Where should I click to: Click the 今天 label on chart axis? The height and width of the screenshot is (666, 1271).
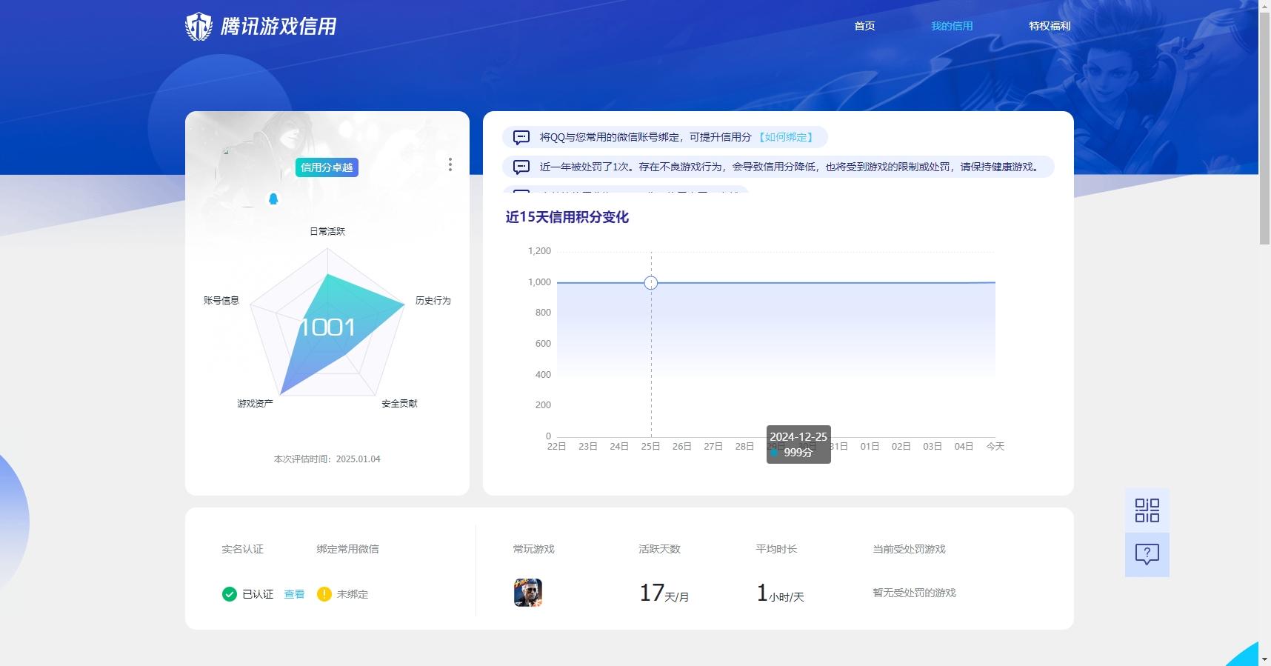(995, 446)
